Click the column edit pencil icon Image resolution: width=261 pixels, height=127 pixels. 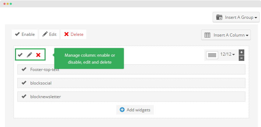[x=30, y=55]
